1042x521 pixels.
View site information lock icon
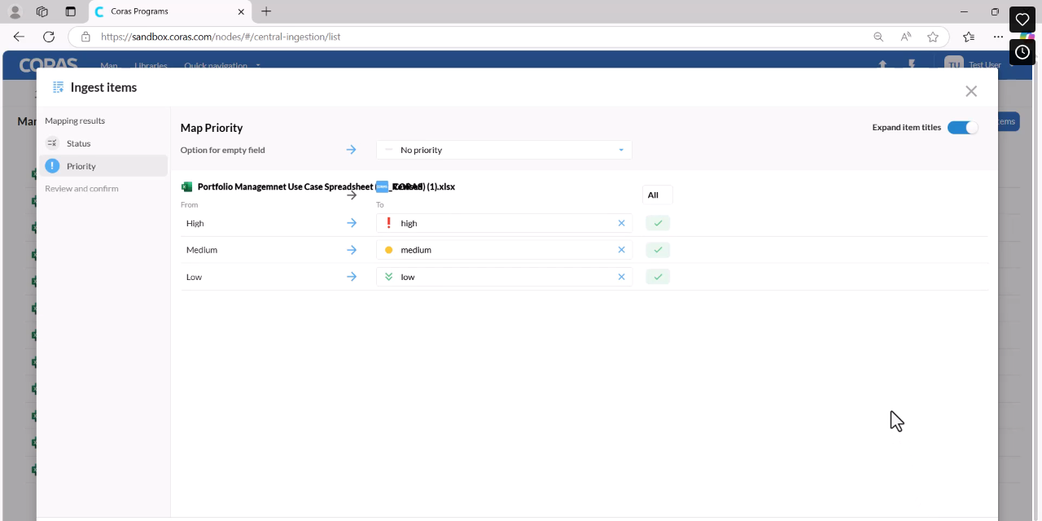tap(85, 37)
